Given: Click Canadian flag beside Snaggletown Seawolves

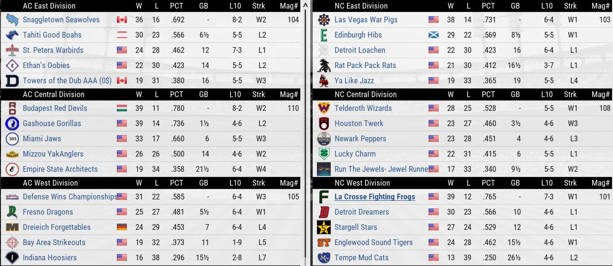Looking at the screenshot, I should tap(122, 20).
